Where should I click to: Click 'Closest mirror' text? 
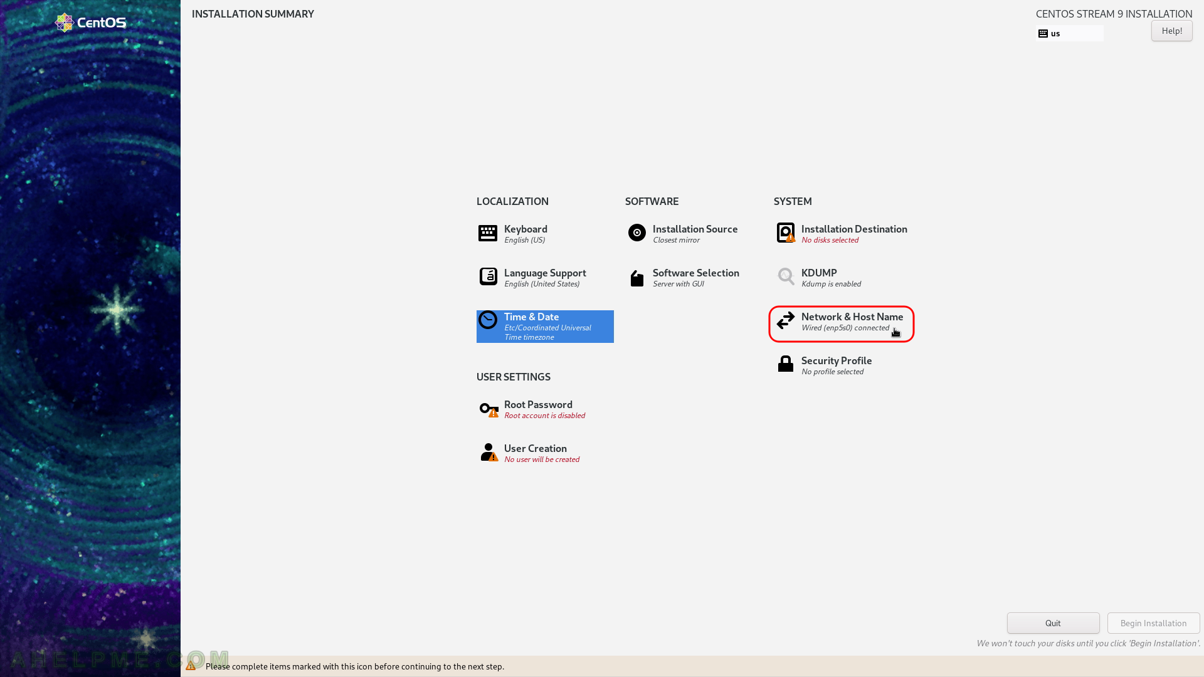676,240
